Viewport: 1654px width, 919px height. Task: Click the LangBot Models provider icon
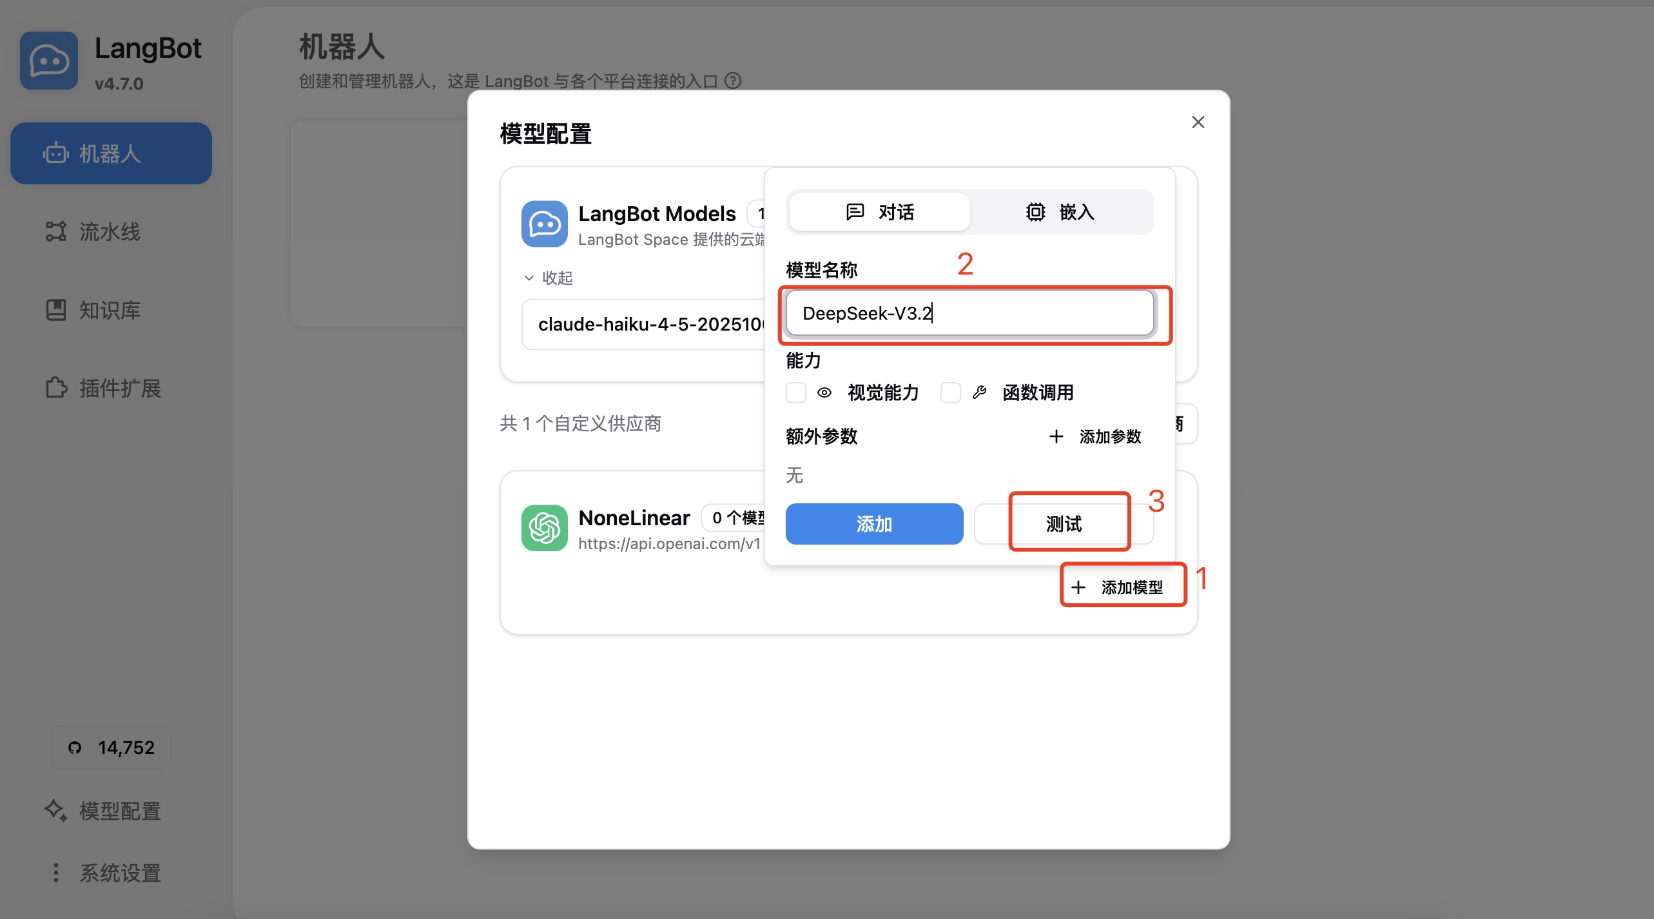544,224
